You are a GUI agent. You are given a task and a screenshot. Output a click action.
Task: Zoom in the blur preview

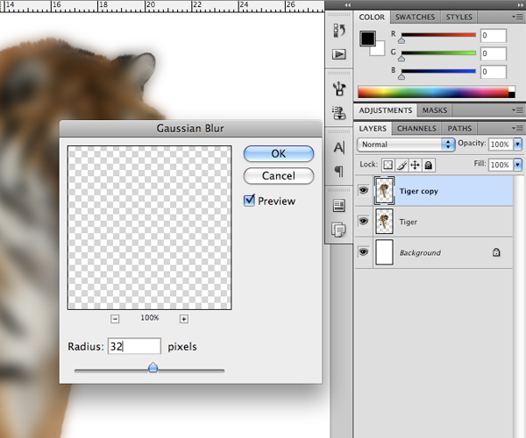(183, 319)
